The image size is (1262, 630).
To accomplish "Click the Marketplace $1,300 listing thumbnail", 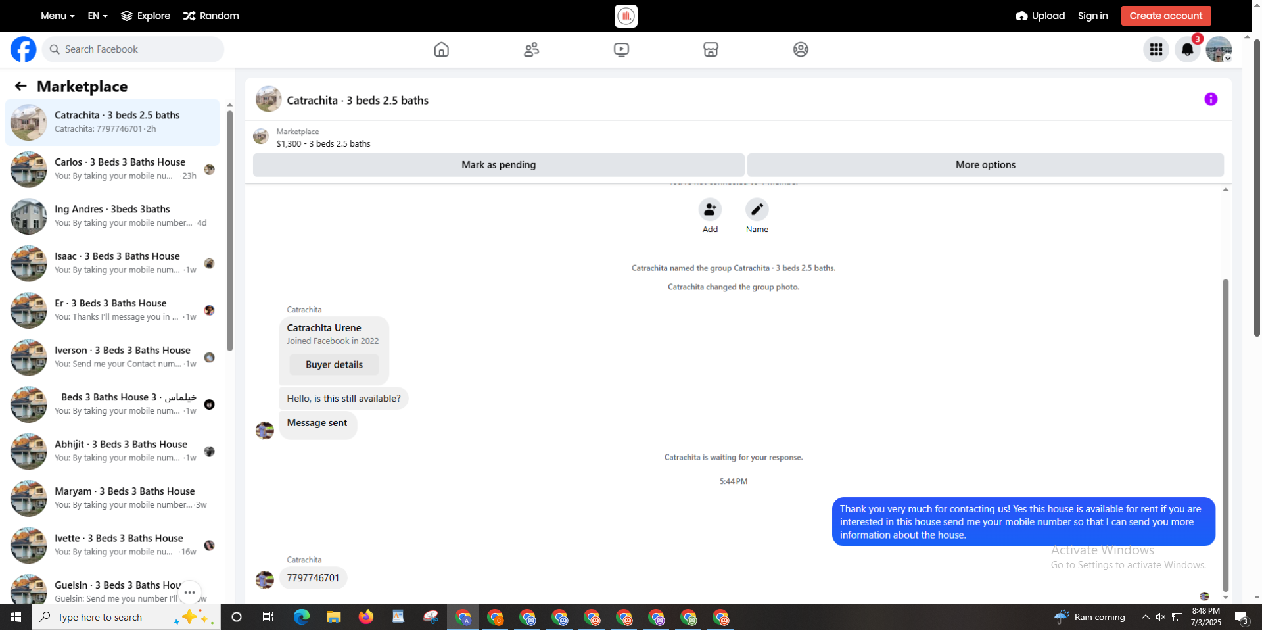I will click(261, 137).
